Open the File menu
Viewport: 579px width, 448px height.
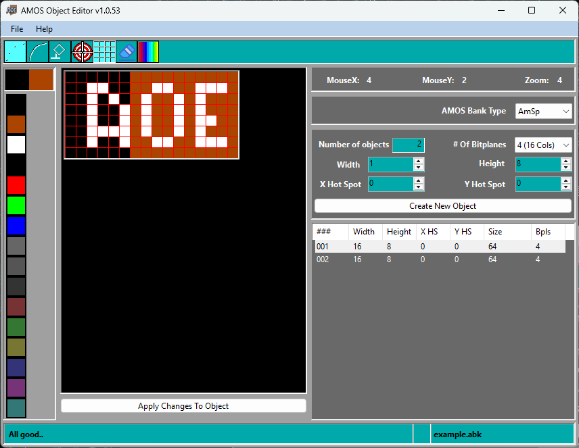click(17, 29)
